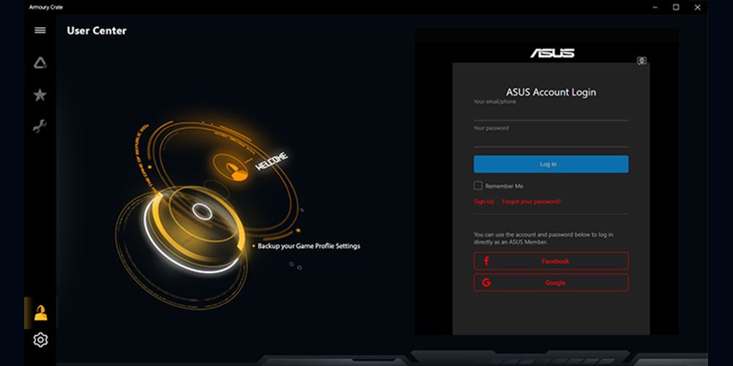Open the triangle Aura Sync sidebar icon

(x=40, y=63)
